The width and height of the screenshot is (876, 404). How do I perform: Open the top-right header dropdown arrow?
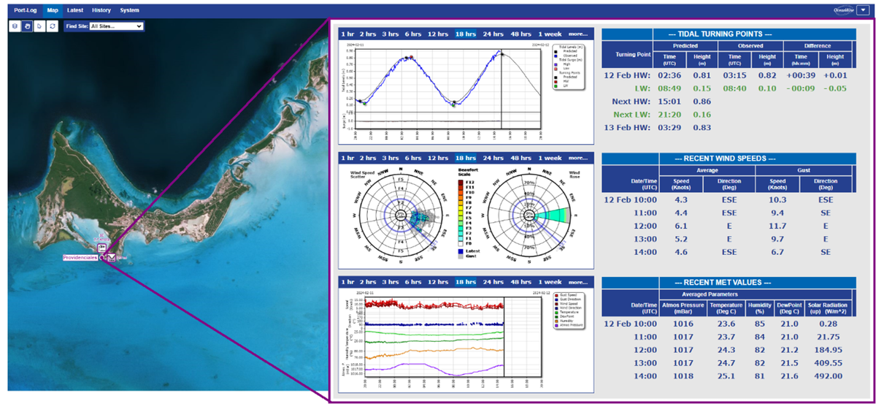point(863,11)
